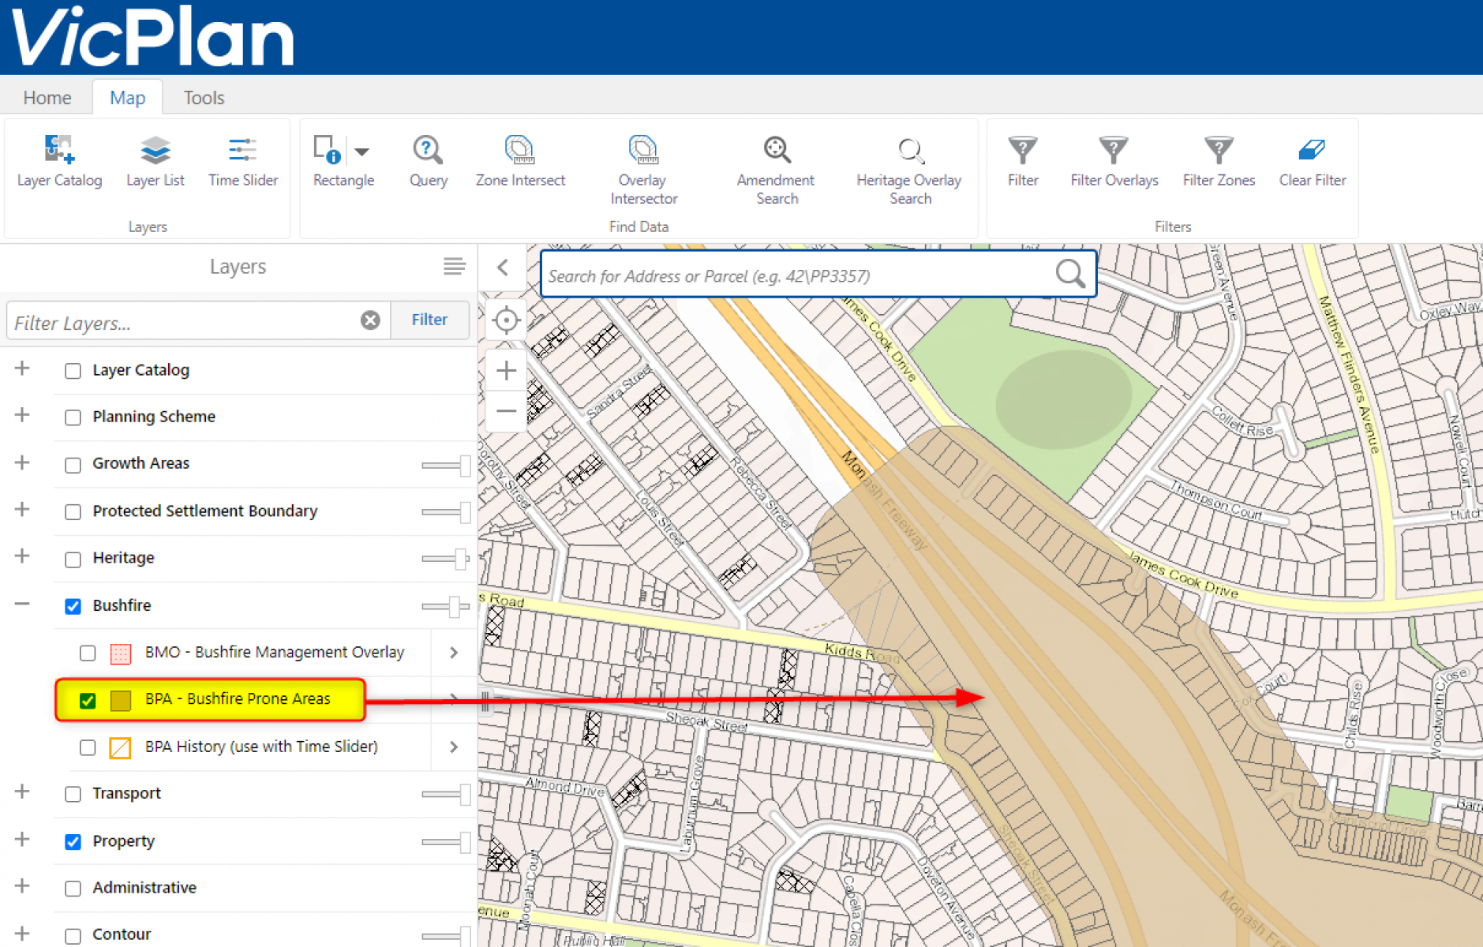The height and width of the screenshot is (947, 1483).
Task: Expand the Transport group
Action: click(22, 792)
